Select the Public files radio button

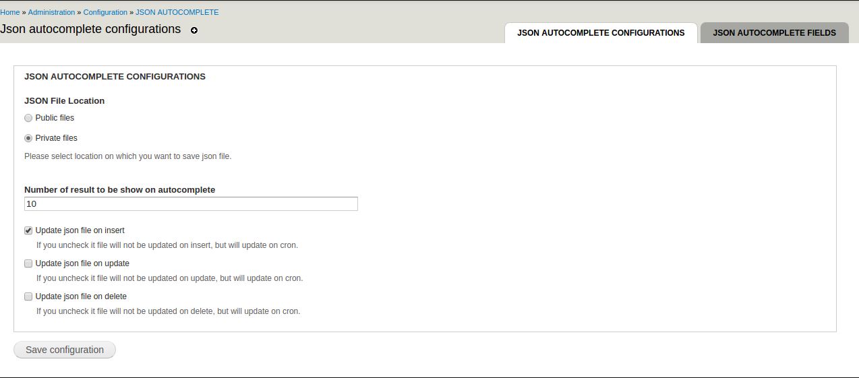[28, 118]
